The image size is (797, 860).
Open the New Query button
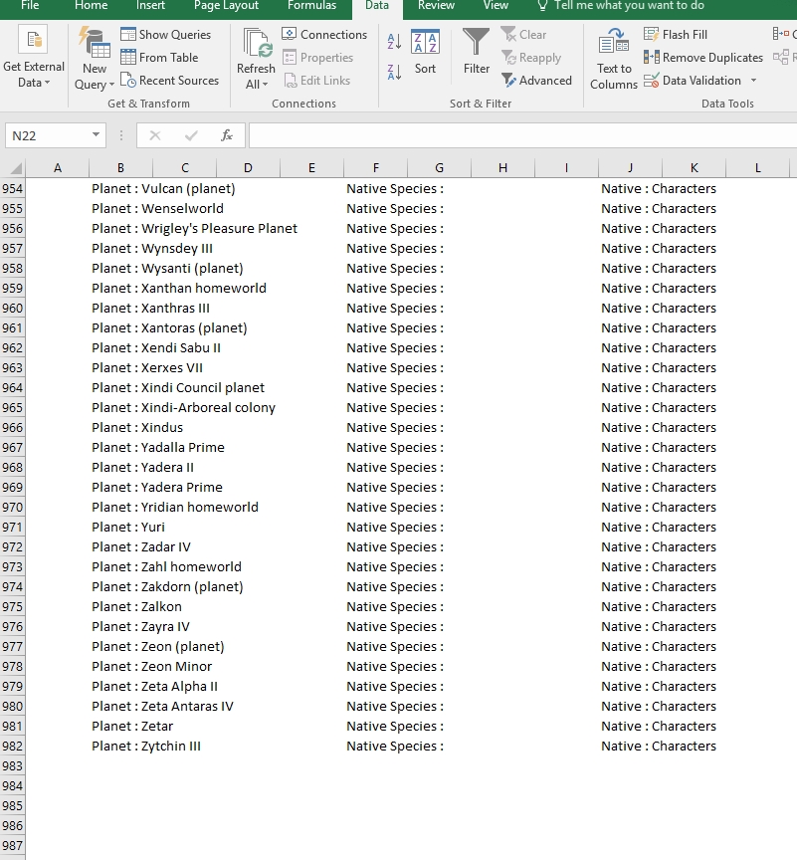tap(95, 58)
